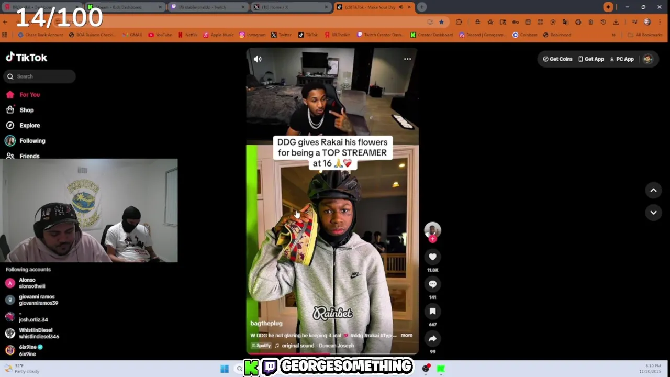Screen dimensions: 670x377
Task: Click the Get App button
Action: [x=591, y=59]
